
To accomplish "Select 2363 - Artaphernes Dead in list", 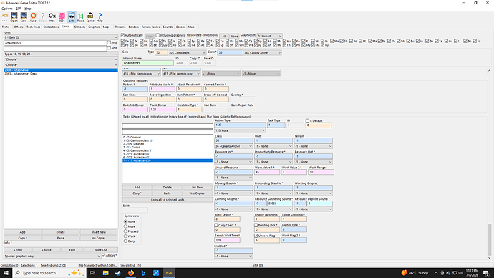I will (21, 74).
